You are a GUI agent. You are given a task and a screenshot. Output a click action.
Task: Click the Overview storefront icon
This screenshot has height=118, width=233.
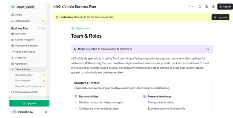13,34
